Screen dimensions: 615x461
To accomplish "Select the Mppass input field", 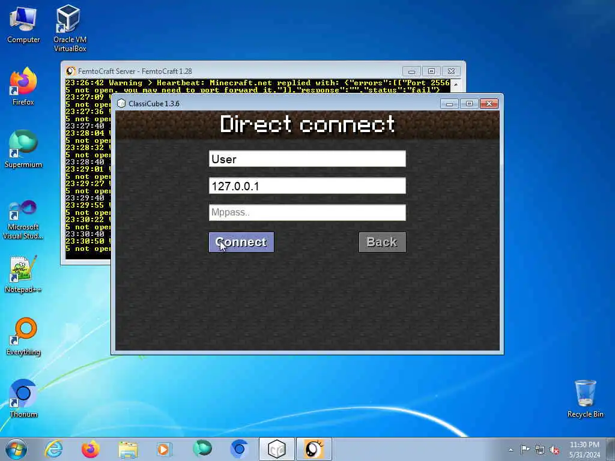I will (307, 212).
